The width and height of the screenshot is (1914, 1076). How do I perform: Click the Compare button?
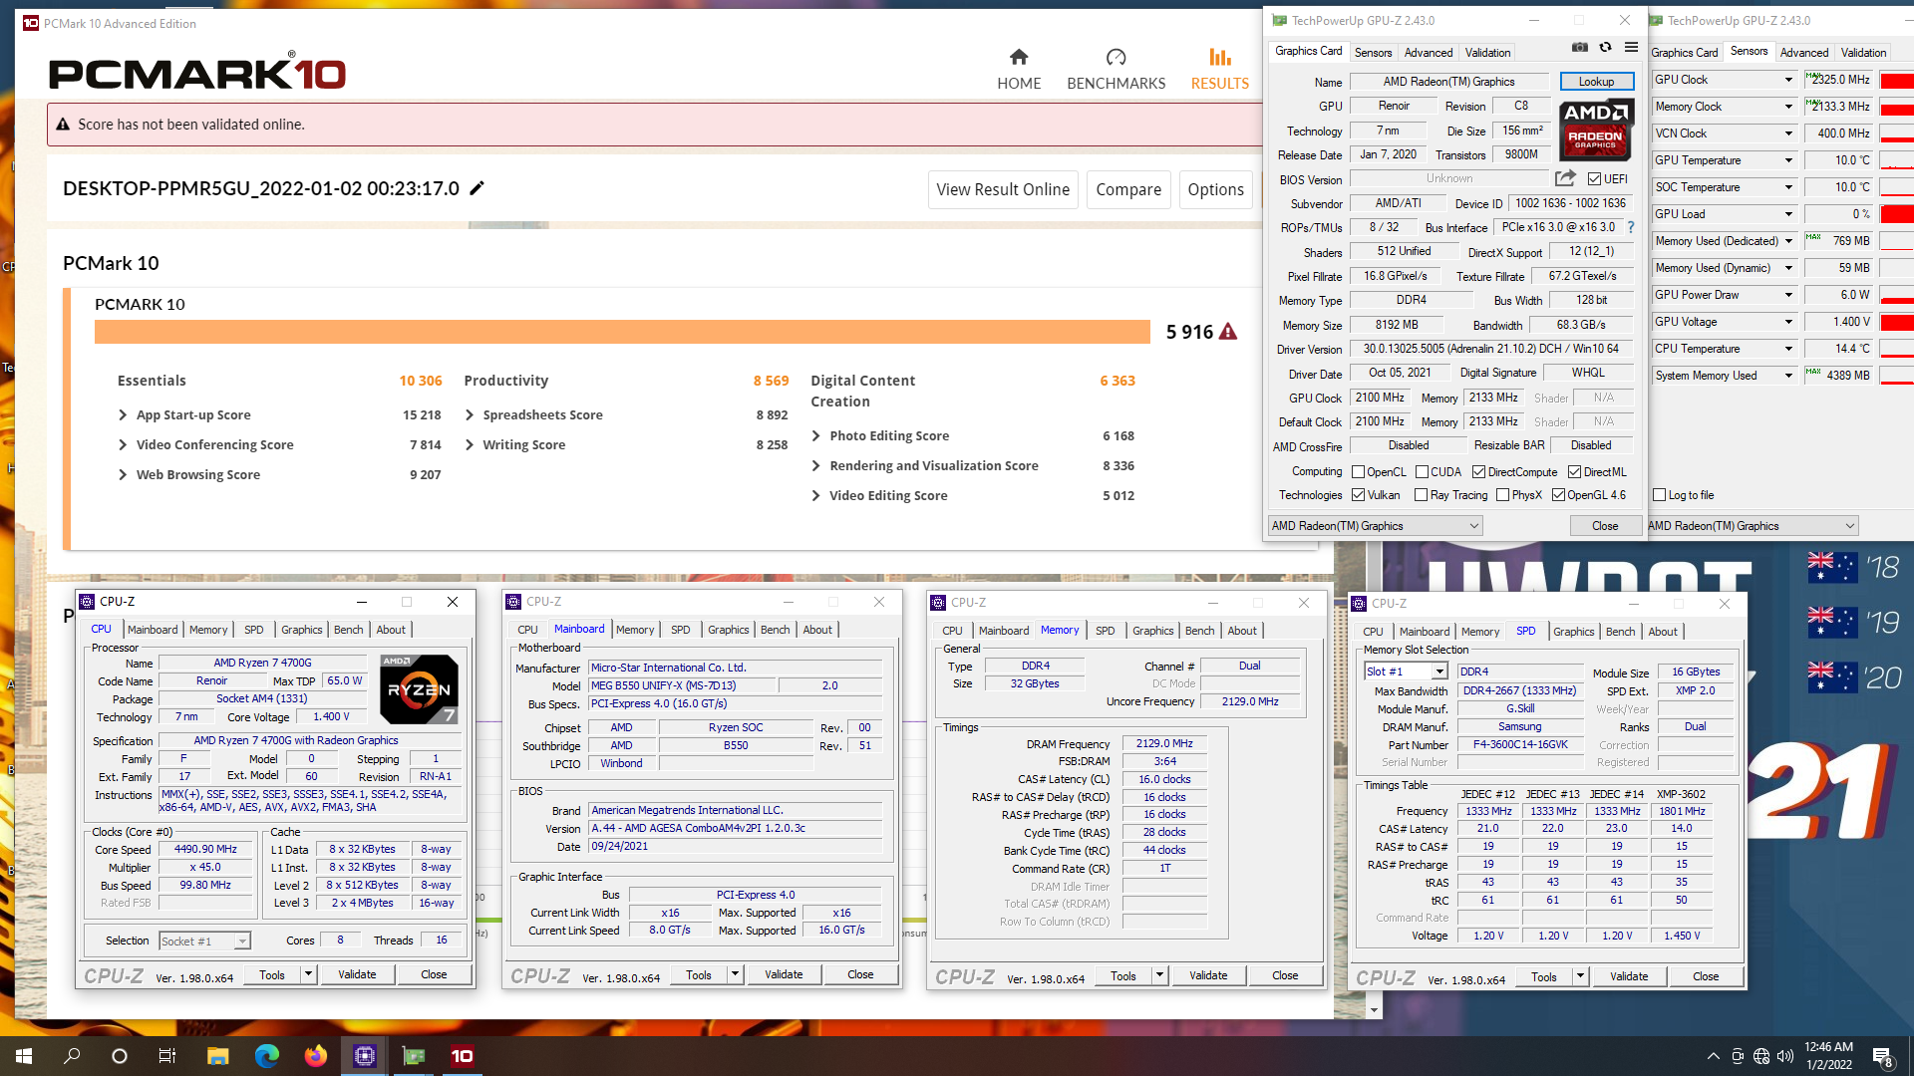coord(1128,189)
